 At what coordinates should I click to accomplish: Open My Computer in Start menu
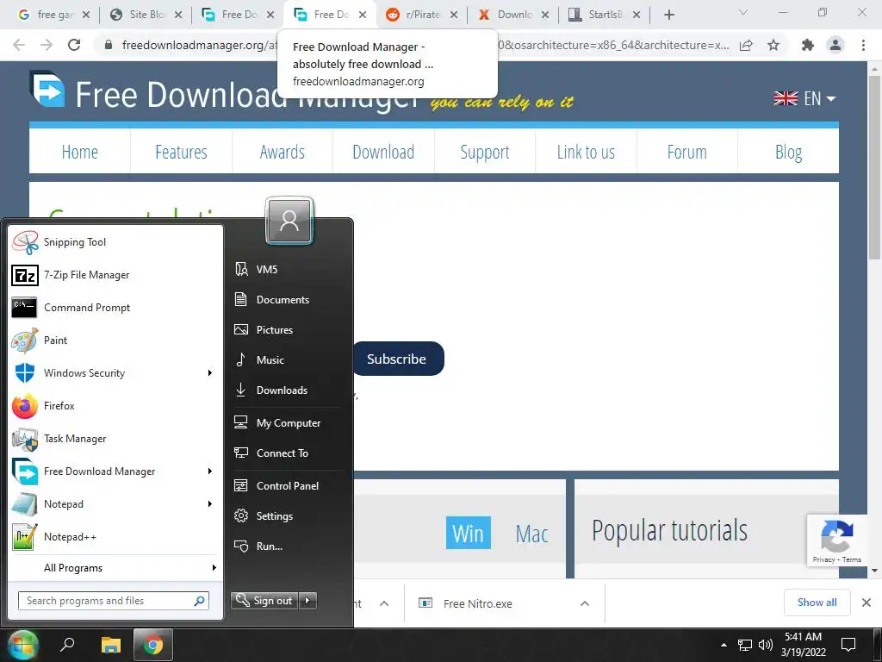tap(288, 422)
